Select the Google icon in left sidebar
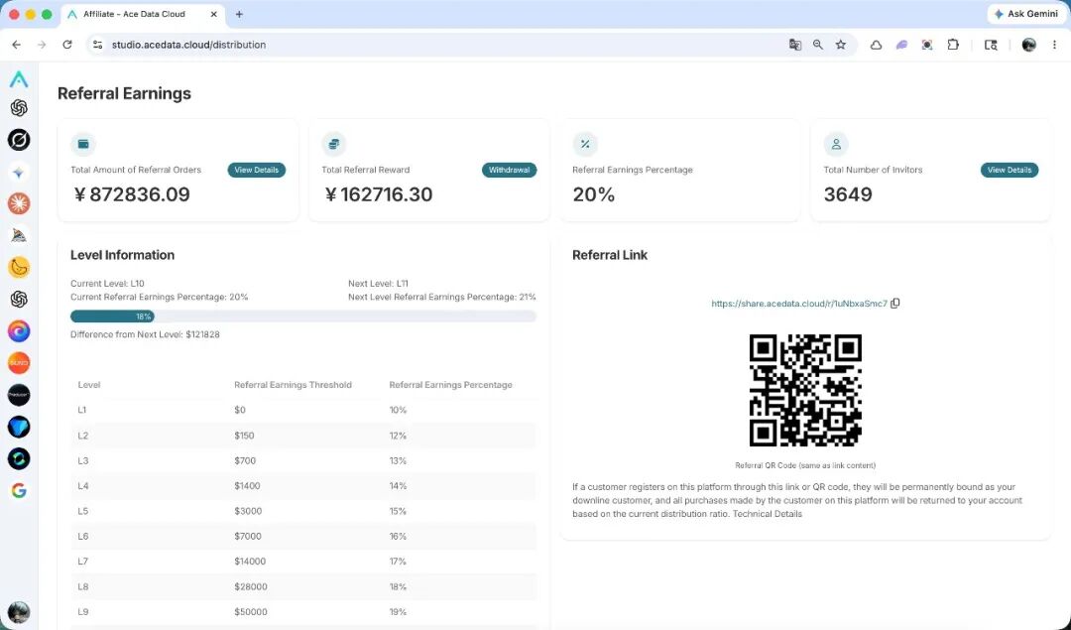Screen dimensions: 1071x630 click(x=19, y=491)
